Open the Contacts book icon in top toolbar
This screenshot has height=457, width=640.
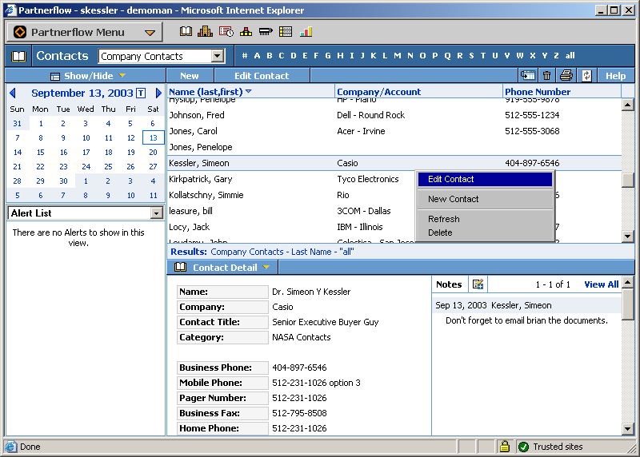point(186,31)
